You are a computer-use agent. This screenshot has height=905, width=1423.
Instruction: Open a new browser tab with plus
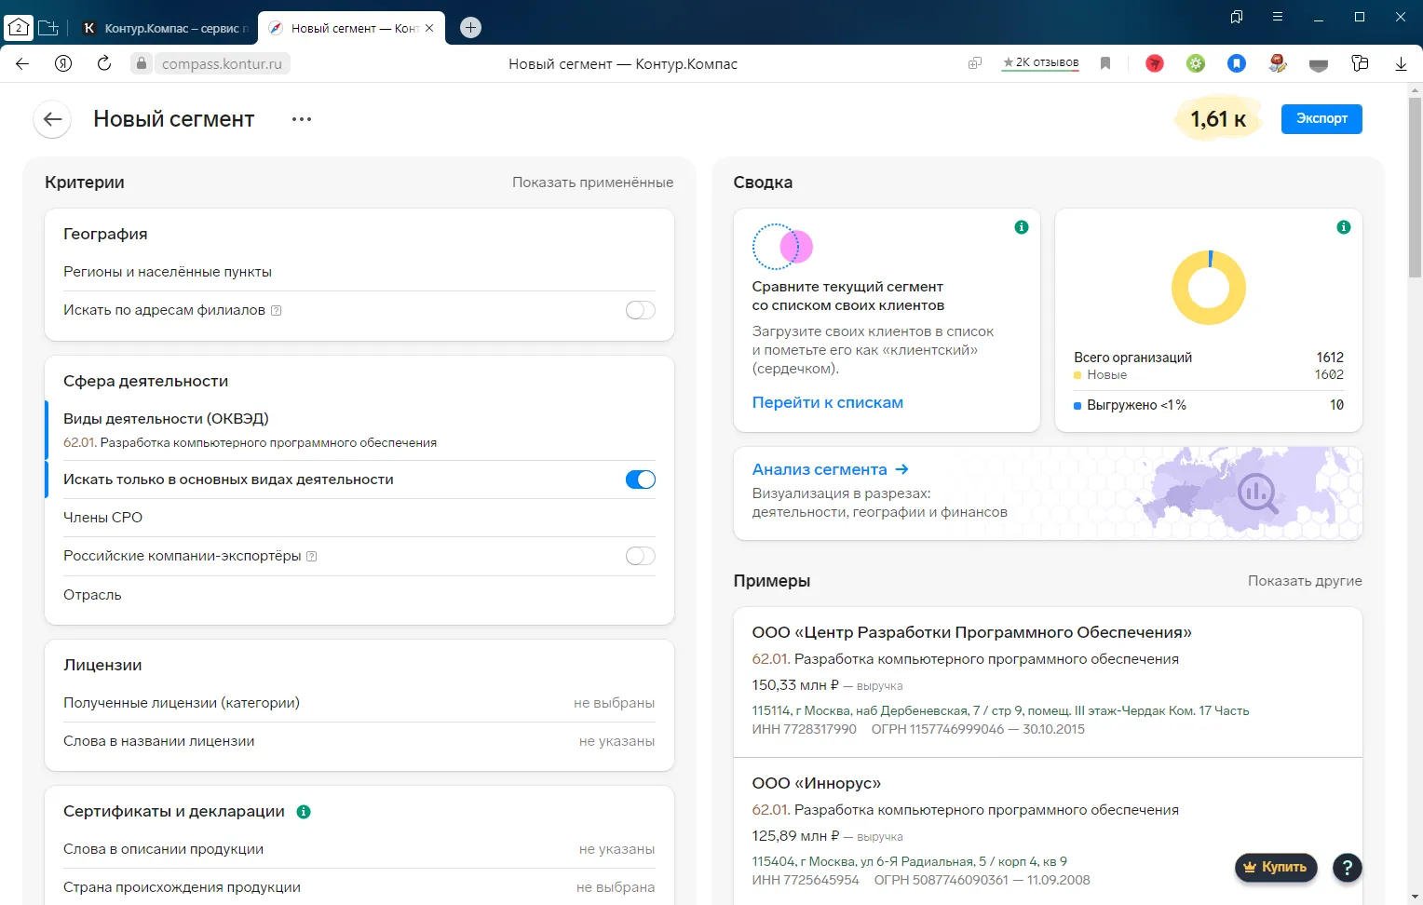point(471,28)
